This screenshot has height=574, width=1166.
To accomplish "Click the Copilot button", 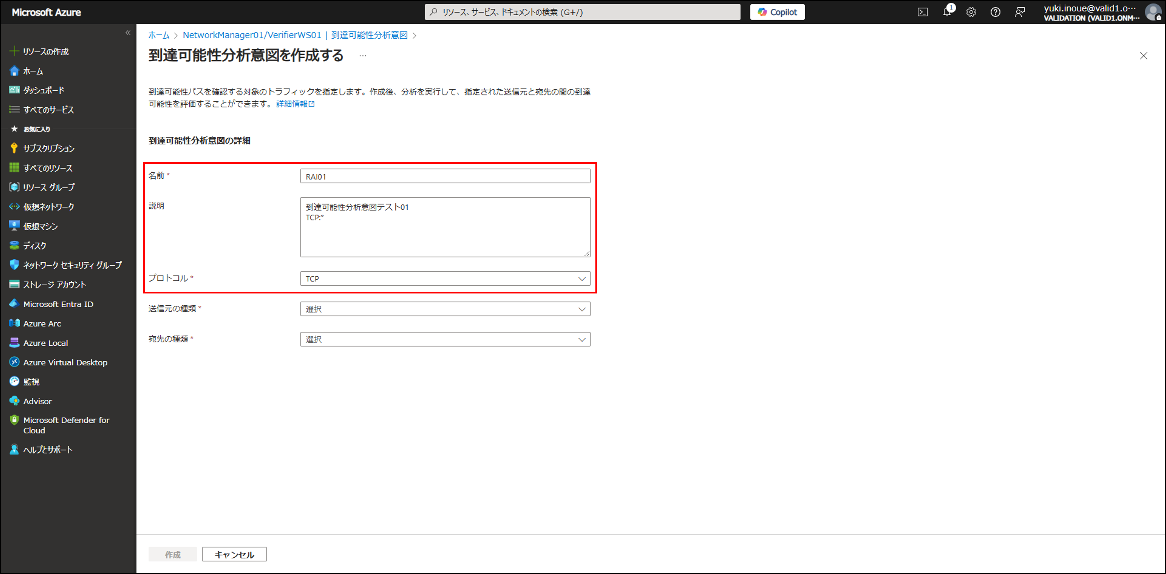I will pyautogui.click(x=777, y=12).
